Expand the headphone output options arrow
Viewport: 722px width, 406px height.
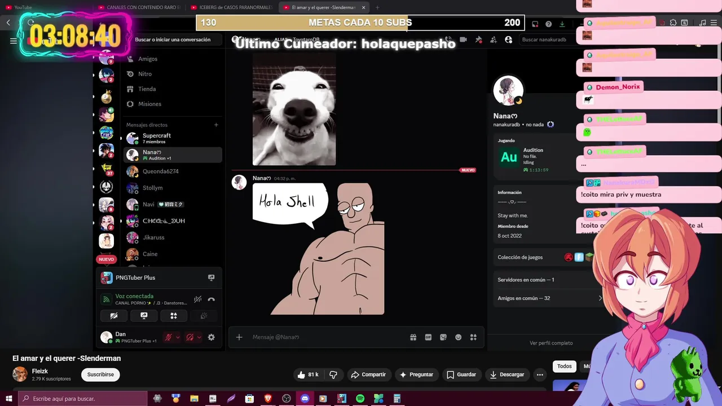pos(199,337)
